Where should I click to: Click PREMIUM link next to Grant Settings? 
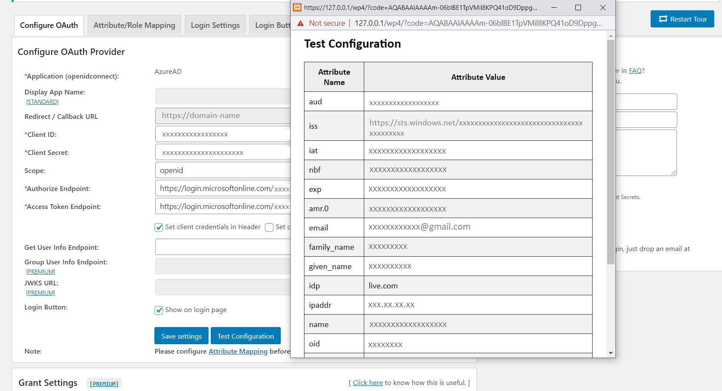point(104,384)
